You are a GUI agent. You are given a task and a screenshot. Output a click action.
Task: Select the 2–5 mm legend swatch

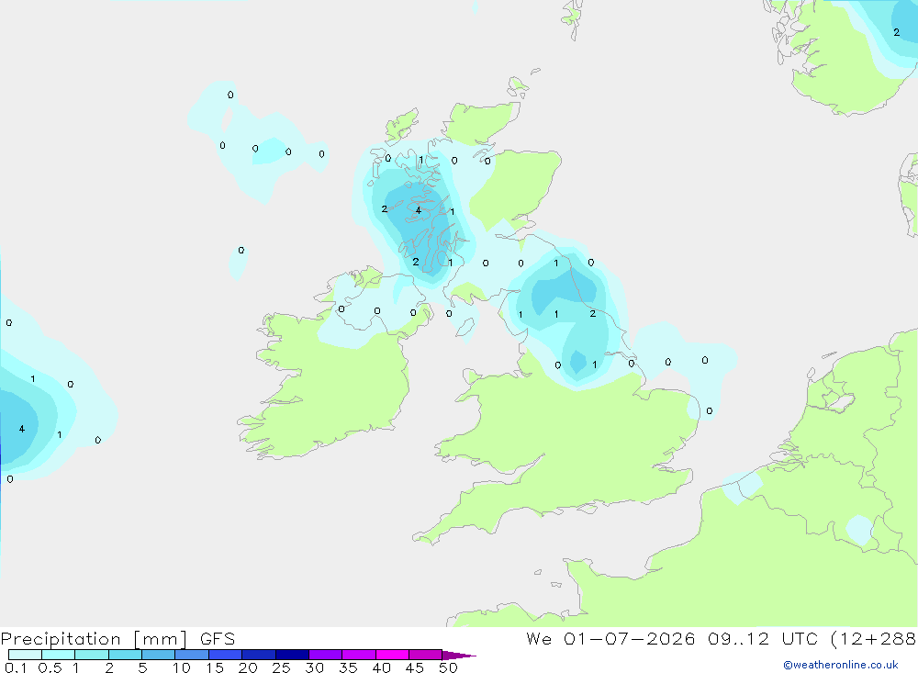click(x=125, y=655)
